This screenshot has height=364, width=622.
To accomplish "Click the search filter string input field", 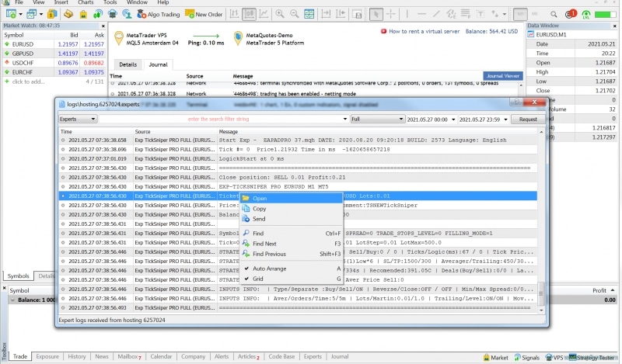I will pyautogui.click(x=220, y=119).
